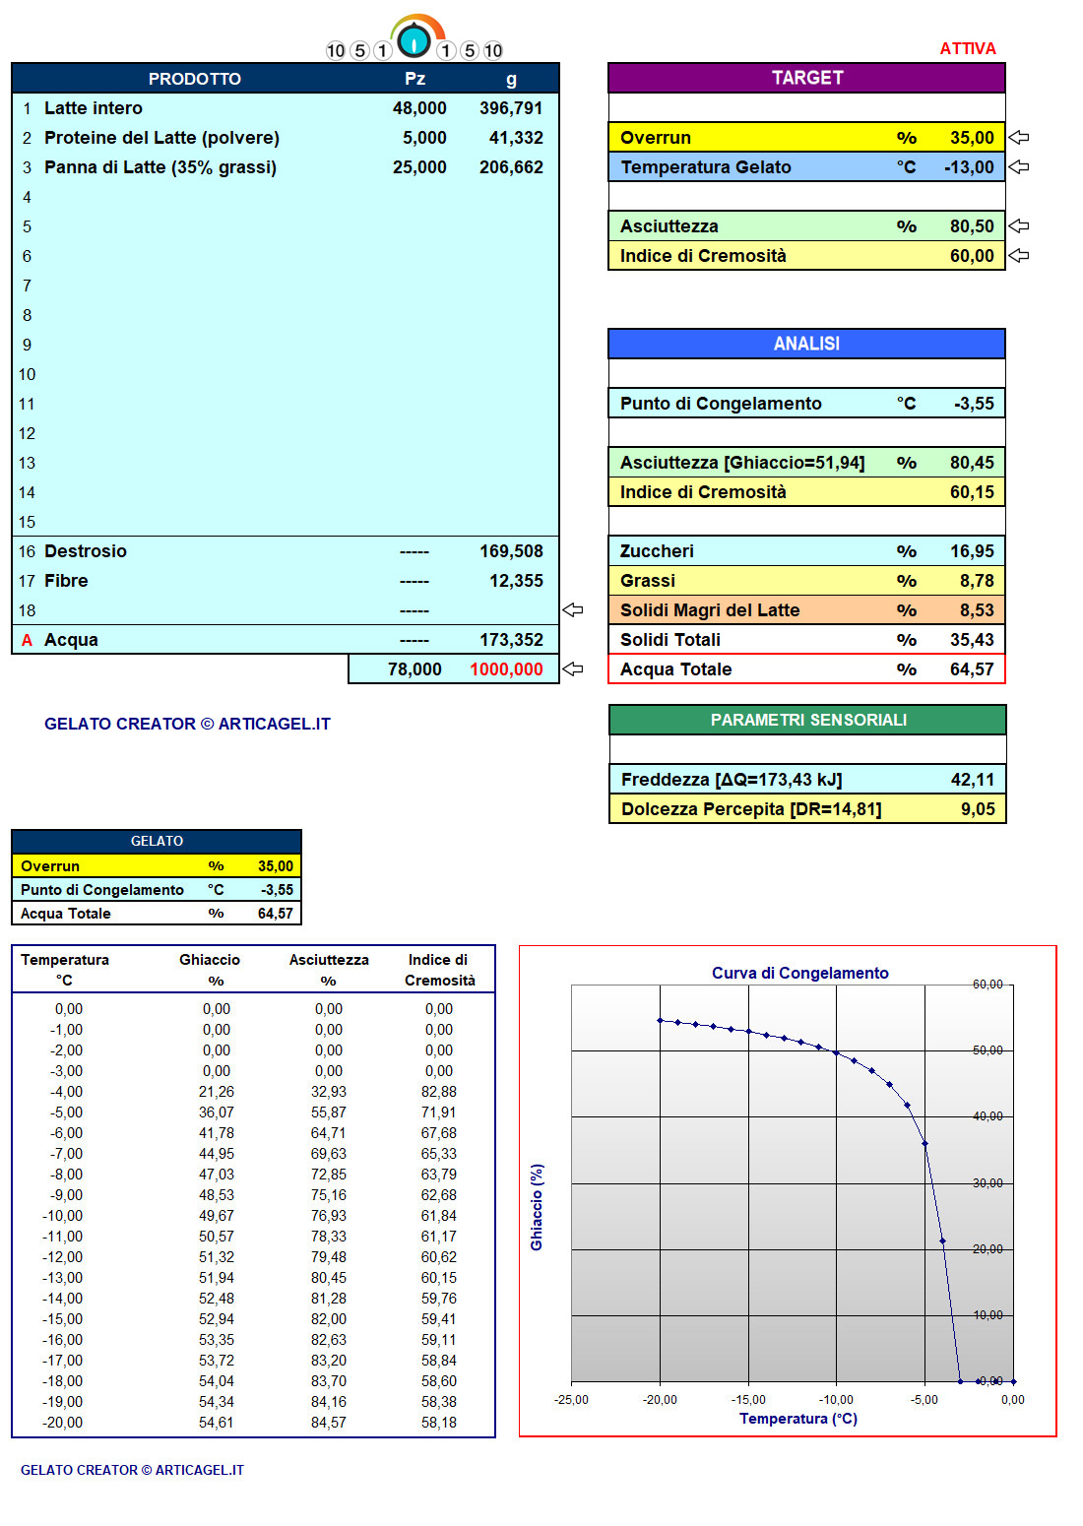The width and height of the screenshot is (1083, 1526).
Task: Click the Punto di Congelamento analysis value -3,55
Action: click(974, 404)
